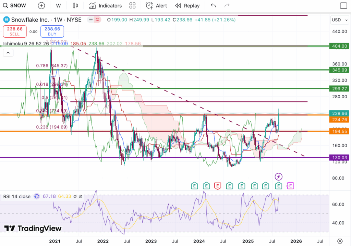
Task: Create a new price Alert
Action: [156, 5]
